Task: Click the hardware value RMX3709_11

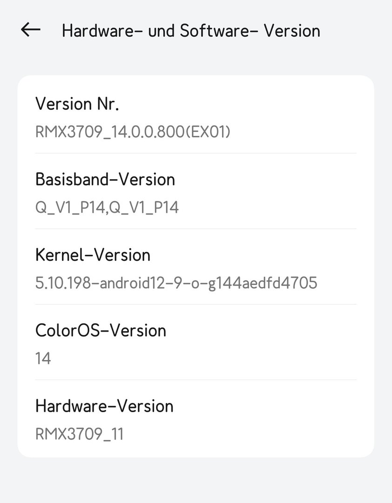Action: click(x=79, y=434)
